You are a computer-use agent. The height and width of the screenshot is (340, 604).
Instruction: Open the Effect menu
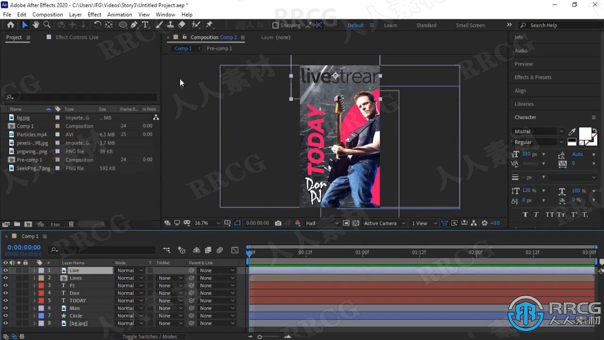[94, 15]
